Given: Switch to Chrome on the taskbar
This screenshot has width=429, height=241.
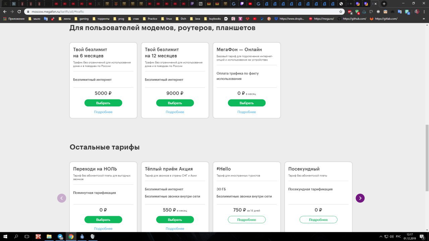Looking at the screenshot, I should point(71,236).
